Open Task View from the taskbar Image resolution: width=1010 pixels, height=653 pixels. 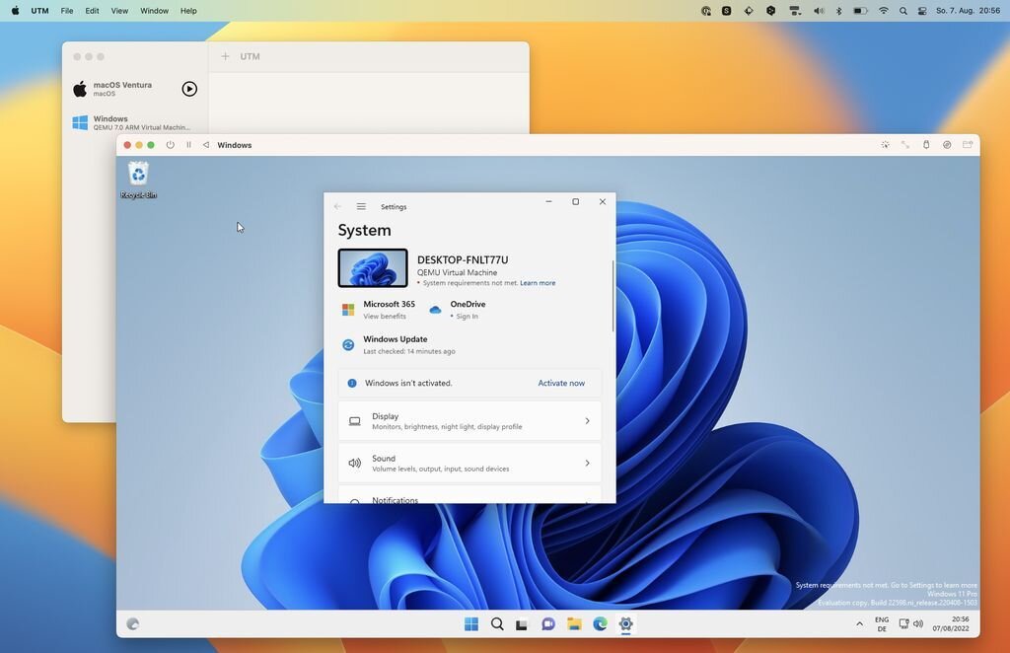pyautogui.click(x=522, y=623)
